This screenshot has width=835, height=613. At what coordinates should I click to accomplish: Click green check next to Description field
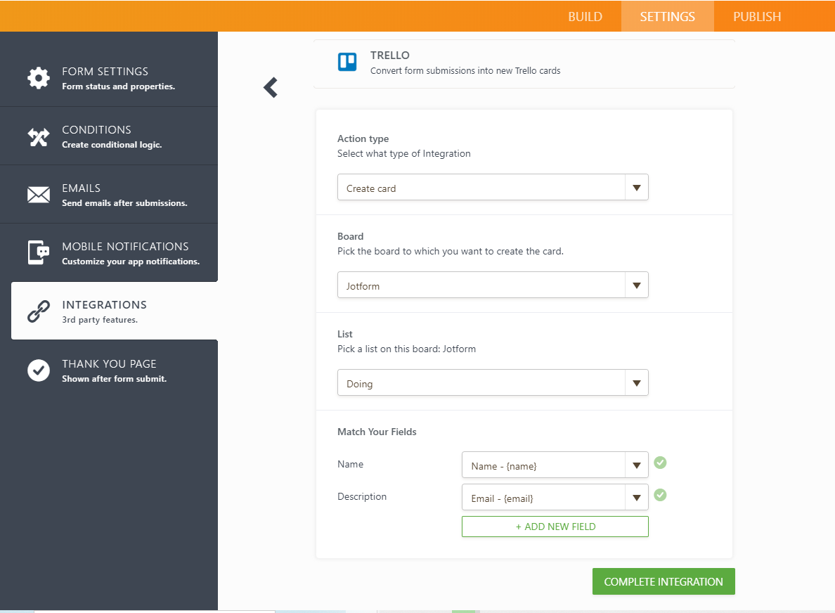[x=660, y=495]
